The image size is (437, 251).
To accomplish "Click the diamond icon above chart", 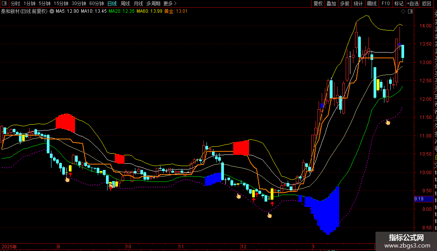I will [x=403, y=12].
